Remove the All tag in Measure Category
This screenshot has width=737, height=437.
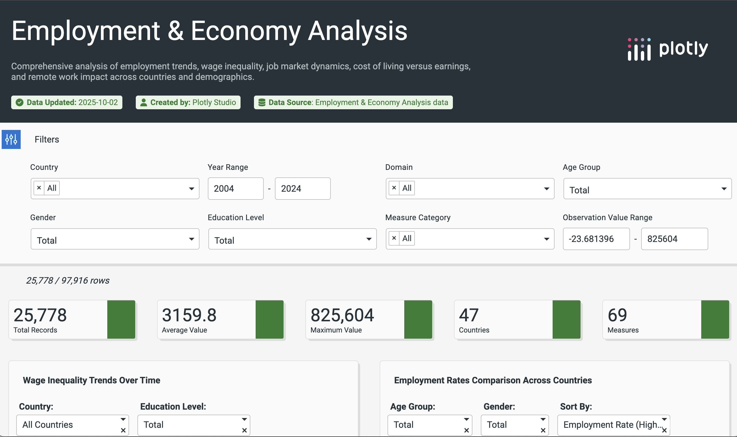[394, 238]
